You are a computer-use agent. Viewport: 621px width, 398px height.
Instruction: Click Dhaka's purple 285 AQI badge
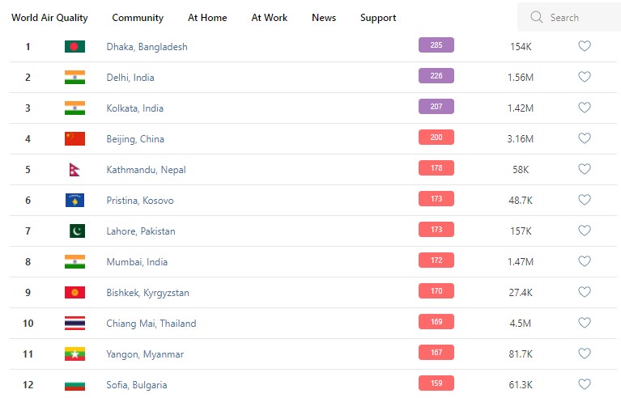436,45
